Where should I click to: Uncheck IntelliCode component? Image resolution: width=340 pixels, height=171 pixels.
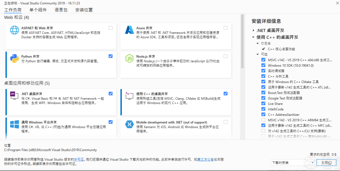263,109
